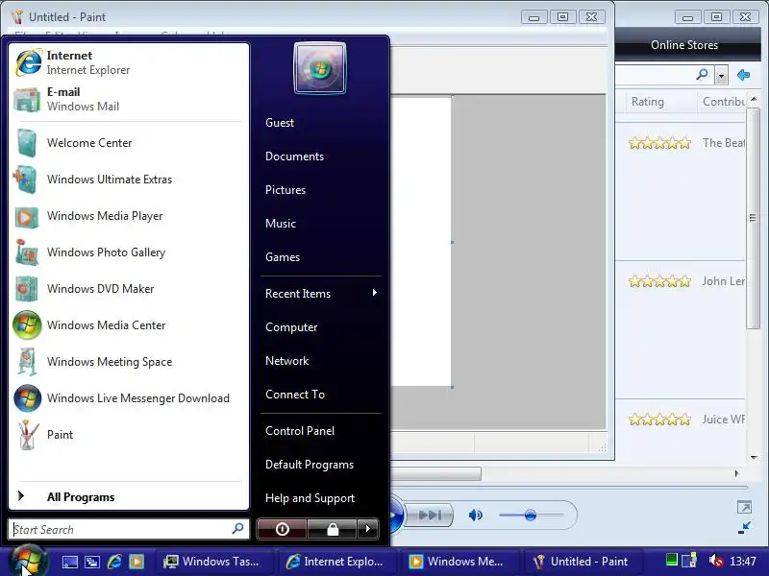This screenshot has width=769, height=576.
Task: Launch Windows Meeting Space
Action: 129,362
